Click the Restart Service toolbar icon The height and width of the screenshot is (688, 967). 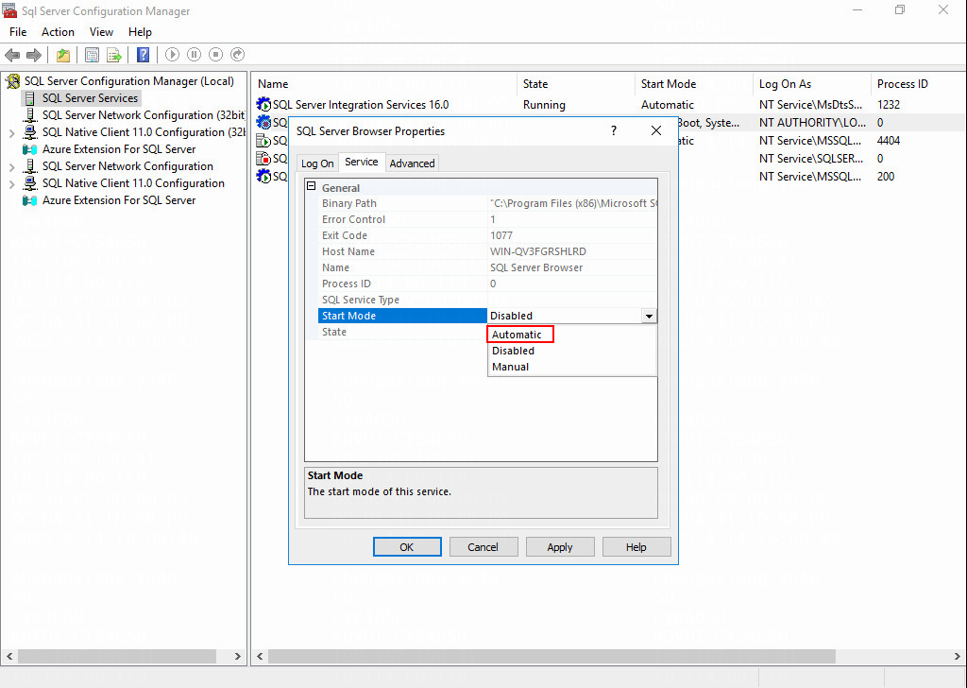(237, 55)
